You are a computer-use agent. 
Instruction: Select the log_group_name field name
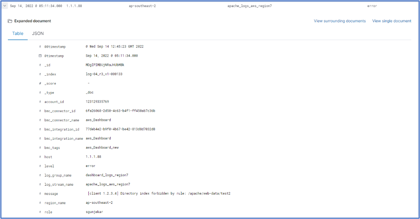pyautogui.click(x=58, y=175)
